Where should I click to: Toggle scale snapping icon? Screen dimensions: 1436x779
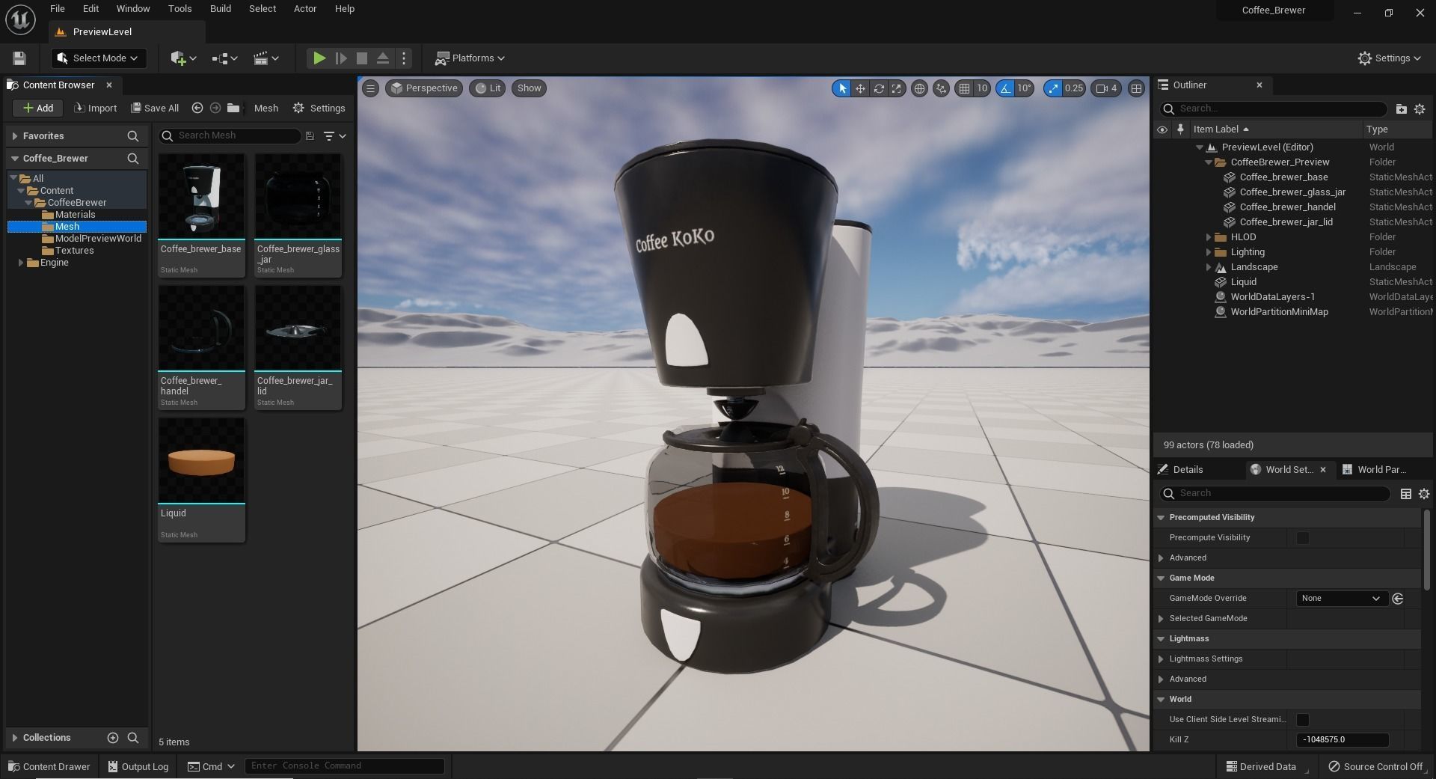(1053, 88)
